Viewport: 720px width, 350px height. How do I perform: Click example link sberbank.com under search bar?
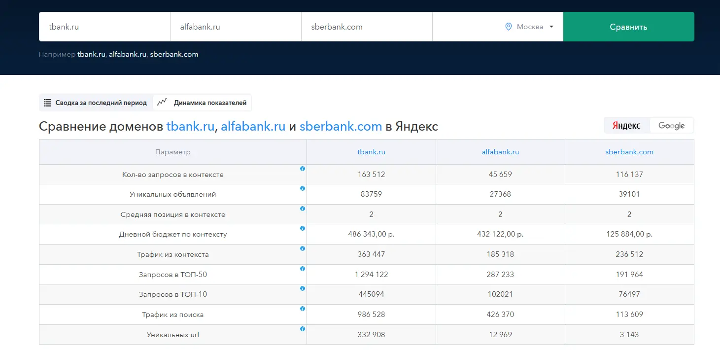(x=174, y=54)
